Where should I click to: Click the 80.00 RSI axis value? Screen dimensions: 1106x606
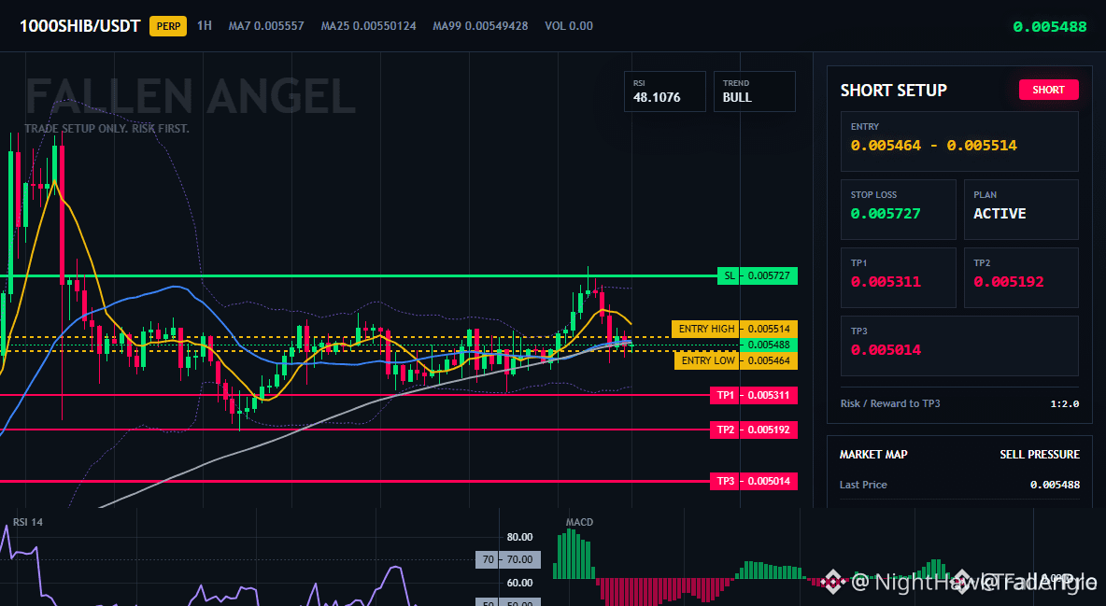(519, 537)
